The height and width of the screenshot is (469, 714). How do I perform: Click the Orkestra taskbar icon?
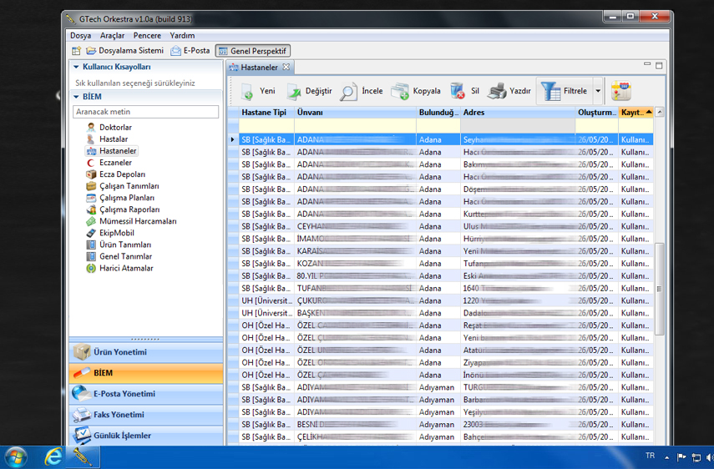[83, 457]
